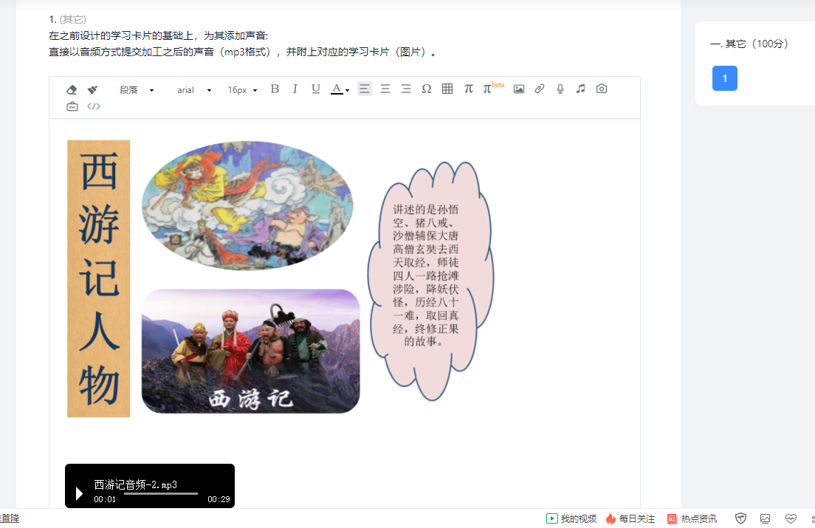Record audio with the microphone icon

coord(560,89)
